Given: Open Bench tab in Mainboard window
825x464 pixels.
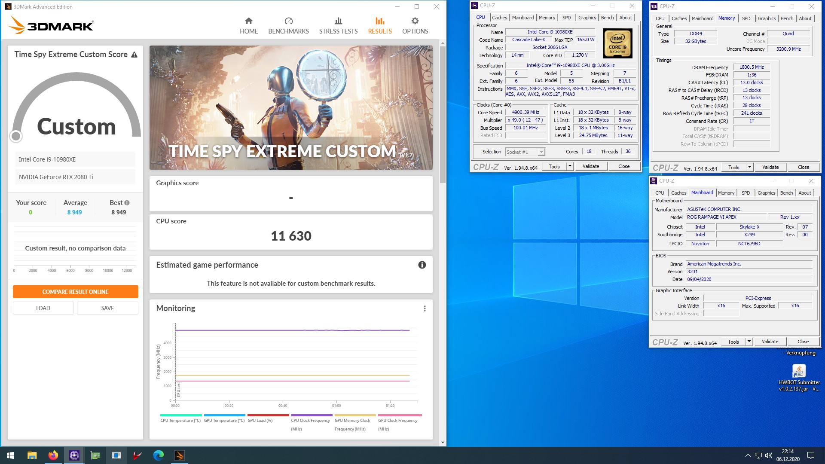Looking at the screenshot, I should tap(786, 193).
